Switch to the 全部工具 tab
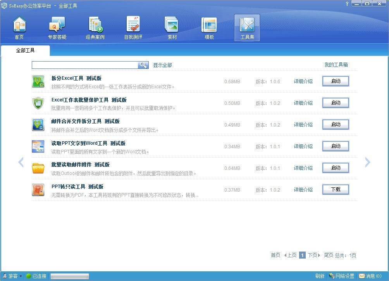 pyautogui.click(x=25, y=51)
